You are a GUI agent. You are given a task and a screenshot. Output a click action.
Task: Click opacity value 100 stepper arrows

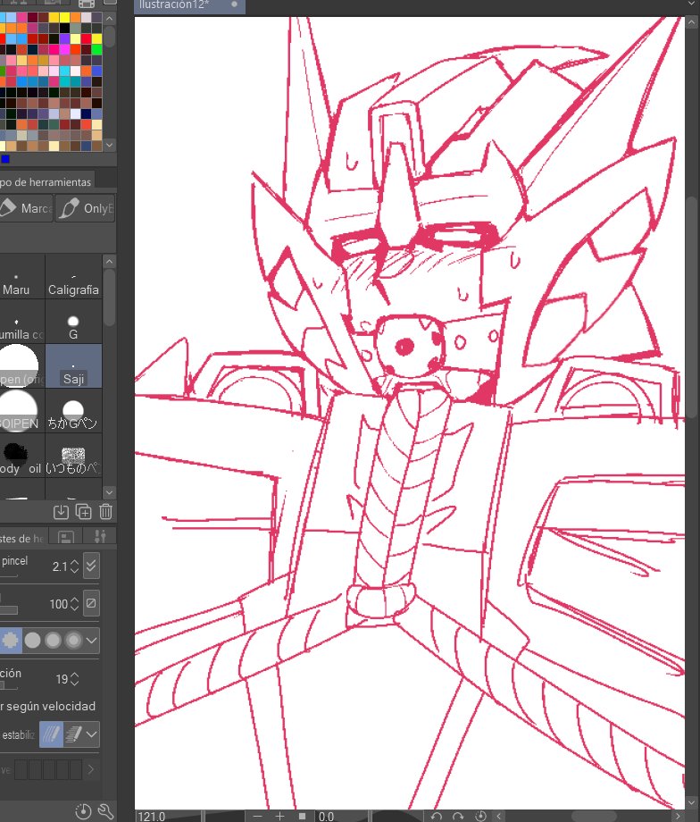74,604
